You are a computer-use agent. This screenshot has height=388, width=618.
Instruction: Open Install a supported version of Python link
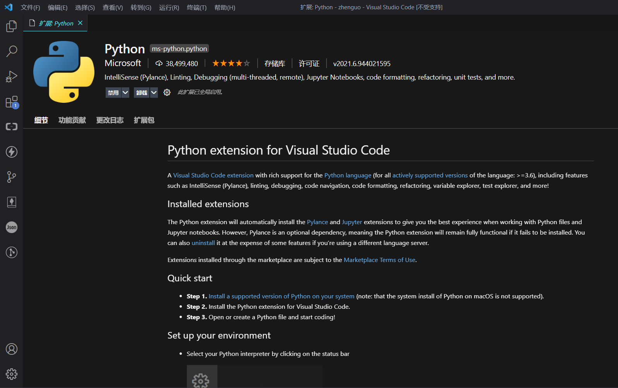(x=281, y=296)
